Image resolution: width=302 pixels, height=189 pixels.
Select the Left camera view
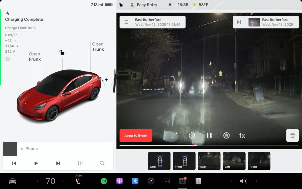click(x=234, y=161)
